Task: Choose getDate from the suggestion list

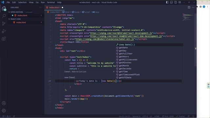Action: click(150, 48)
